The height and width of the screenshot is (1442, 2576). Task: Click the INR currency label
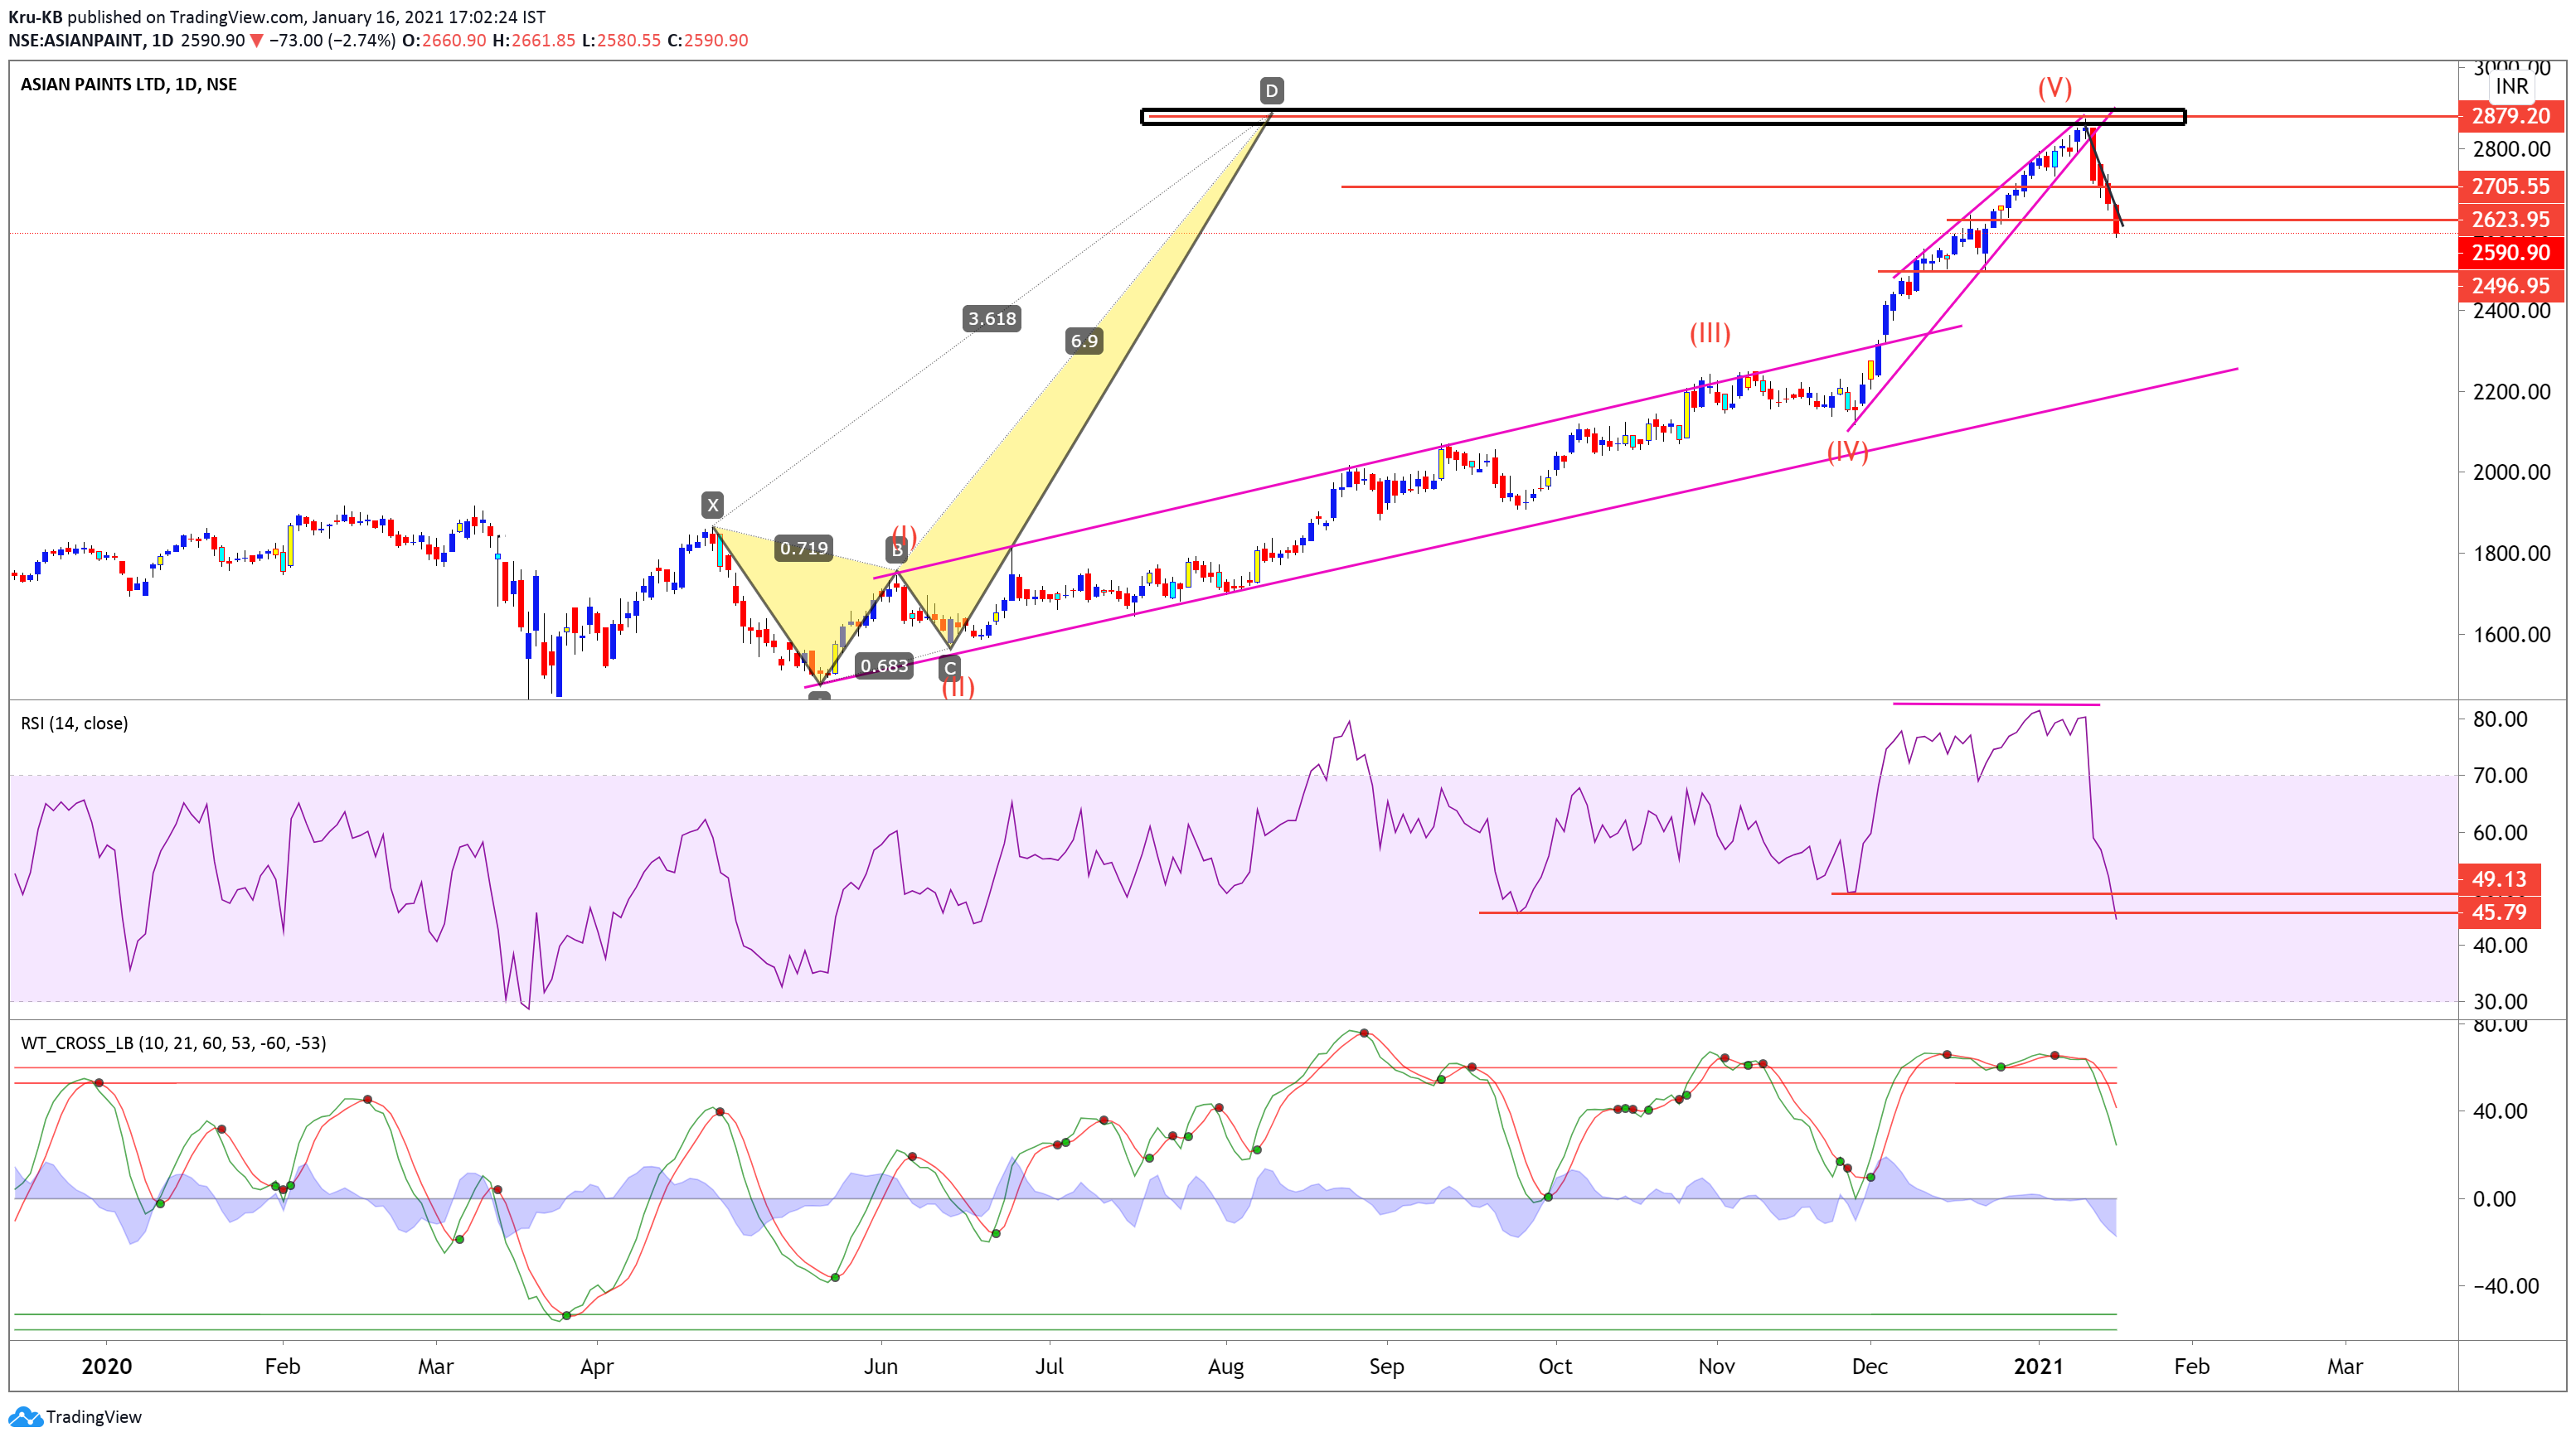click(2511, 87)
